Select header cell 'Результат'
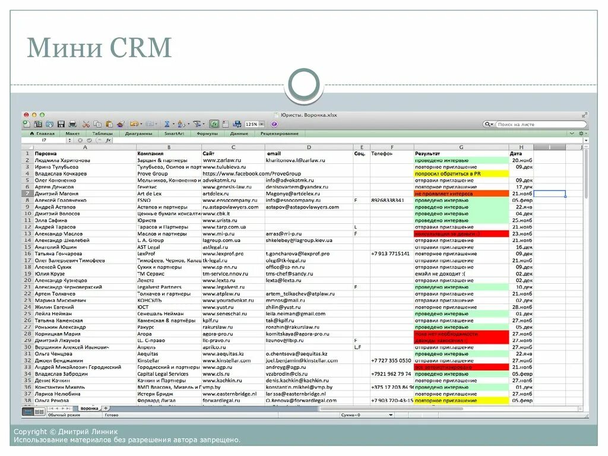The image size is (608, 456). (461, 154)
